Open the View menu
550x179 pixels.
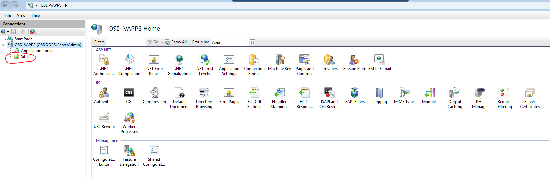point(21,15)
